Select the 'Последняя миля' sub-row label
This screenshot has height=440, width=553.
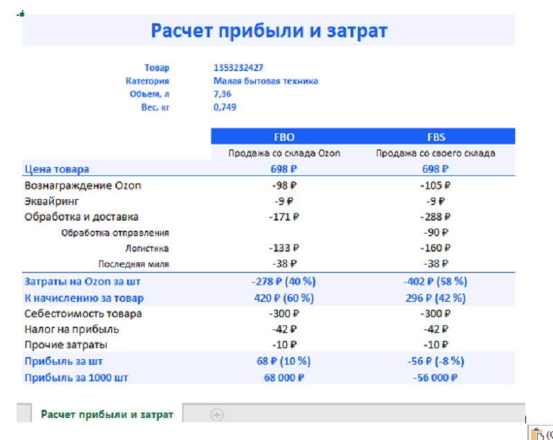pos(133,265)
